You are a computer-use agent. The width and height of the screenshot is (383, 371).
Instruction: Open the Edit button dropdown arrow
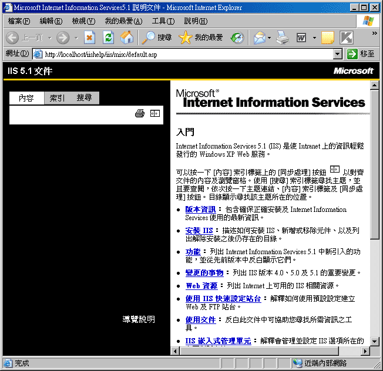pos(314,38)
